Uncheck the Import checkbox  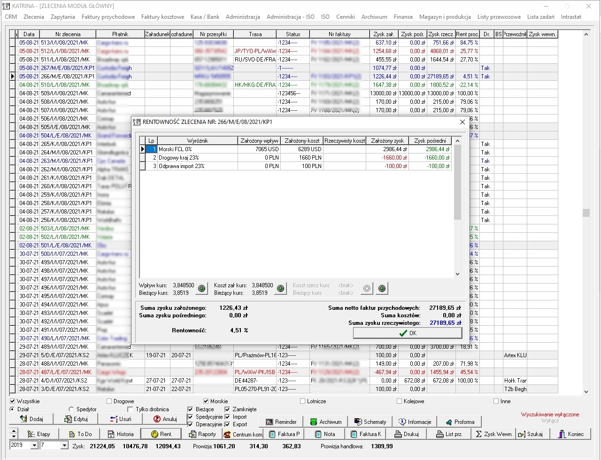(227, 417)
